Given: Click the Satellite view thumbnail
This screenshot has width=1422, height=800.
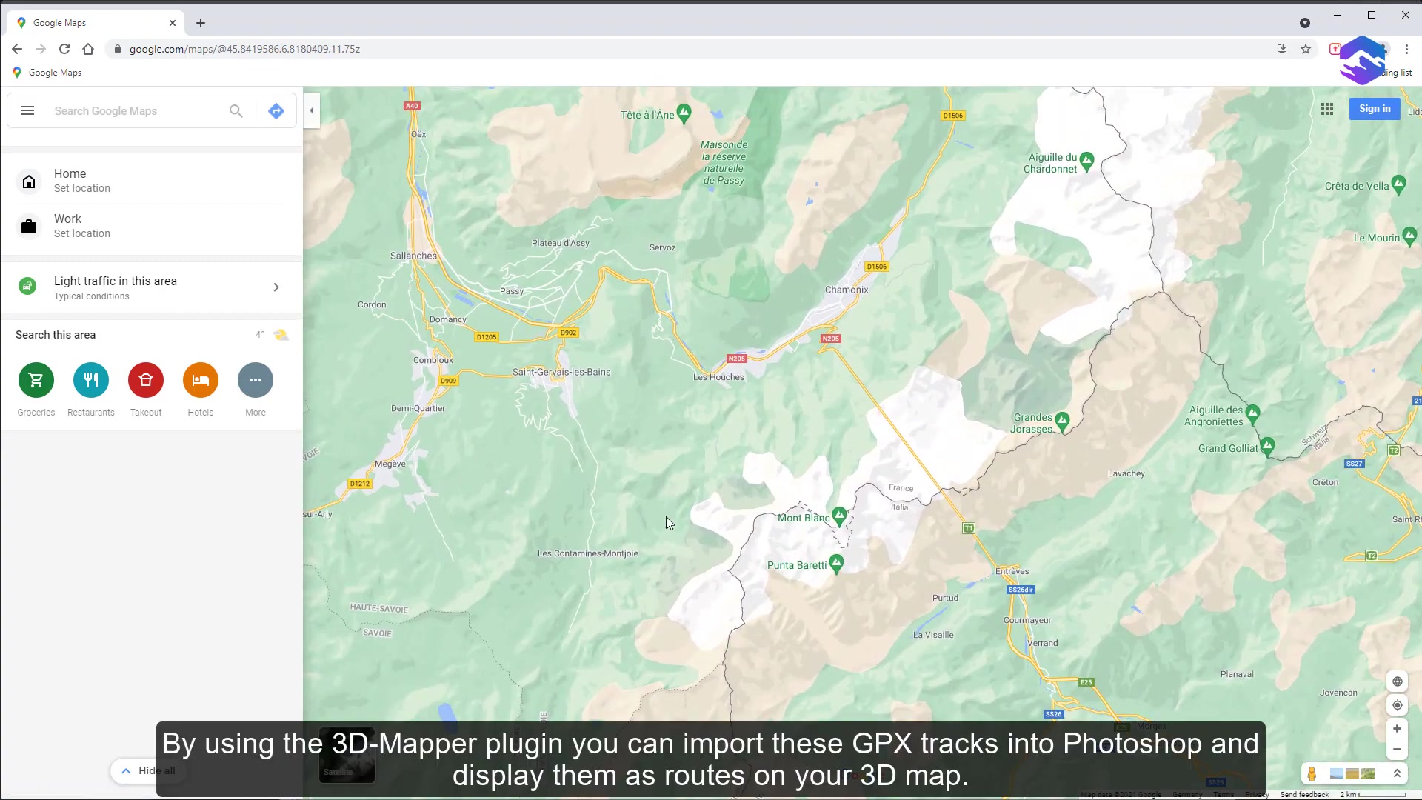Looking at the screenshot, I should coord(347,755).
